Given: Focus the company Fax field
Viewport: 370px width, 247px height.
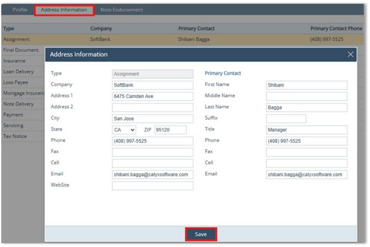Looking at the screenshot, I should 152,152.
